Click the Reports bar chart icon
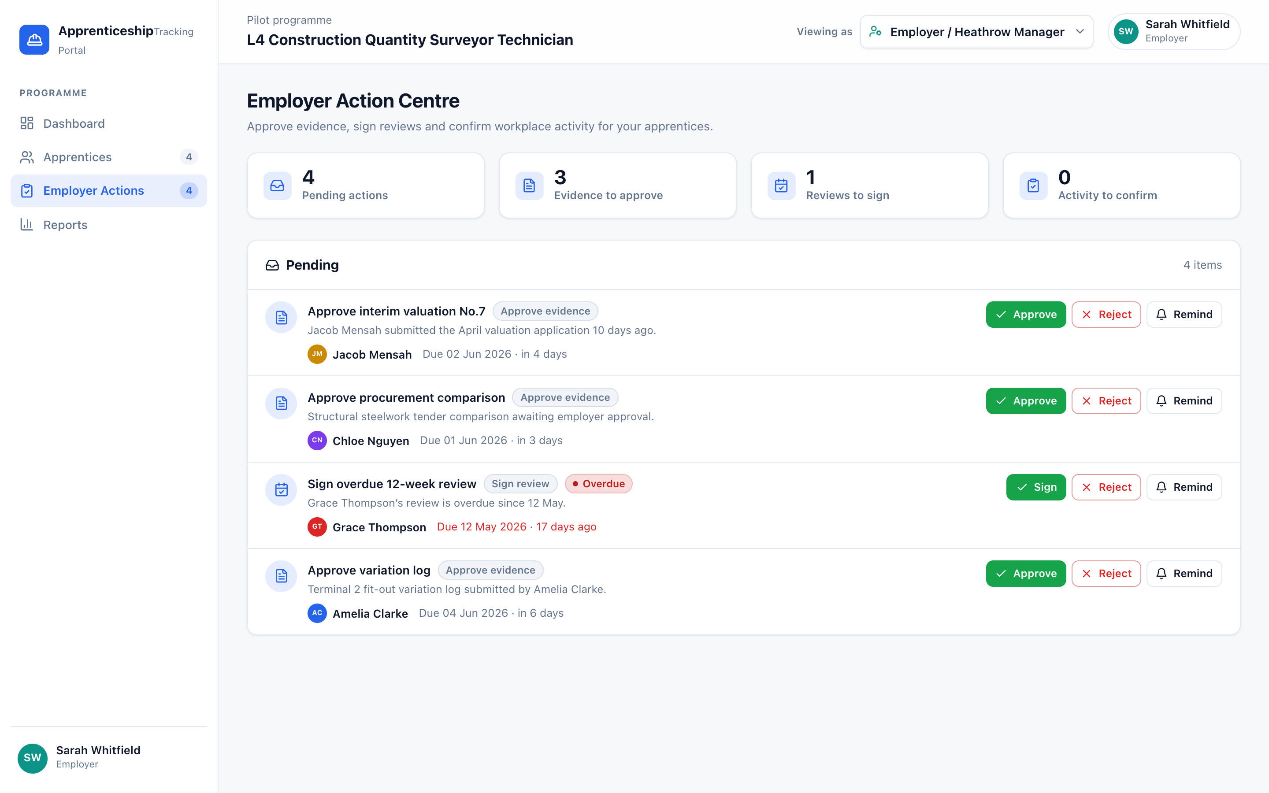The image size is (1269, 793). point(27,225)
